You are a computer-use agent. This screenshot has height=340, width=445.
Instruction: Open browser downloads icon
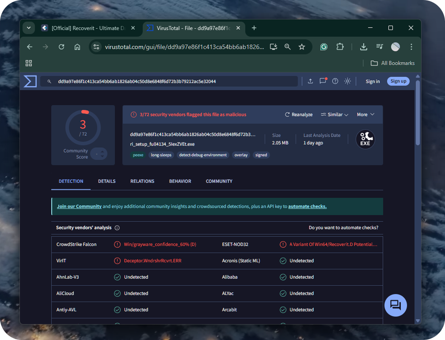coord(364,47)
